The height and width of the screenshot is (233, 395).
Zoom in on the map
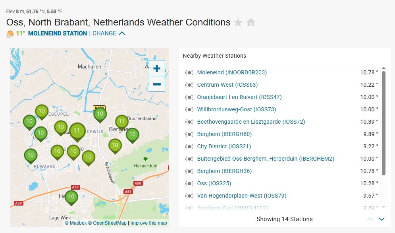157,68
